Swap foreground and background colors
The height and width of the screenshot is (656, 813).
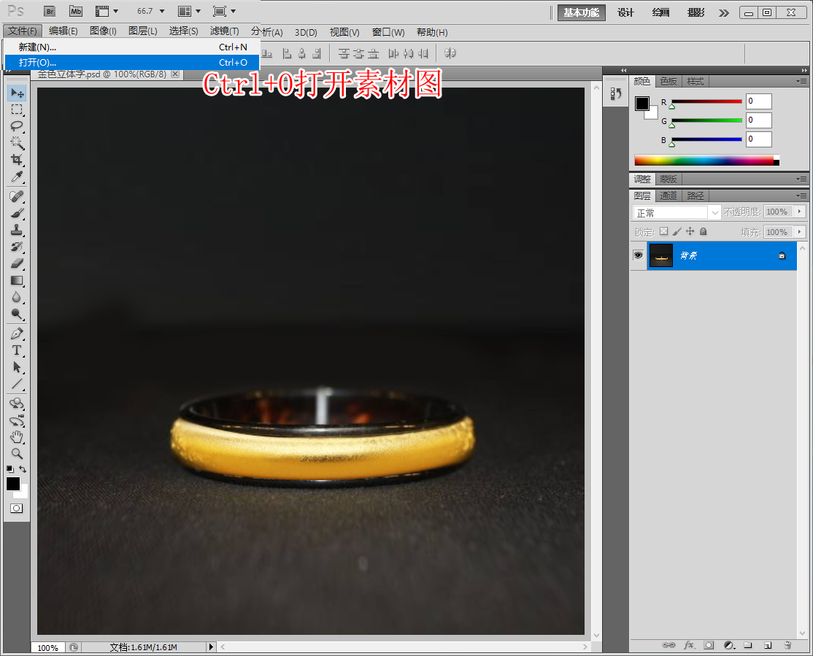(x=23, y=468)
